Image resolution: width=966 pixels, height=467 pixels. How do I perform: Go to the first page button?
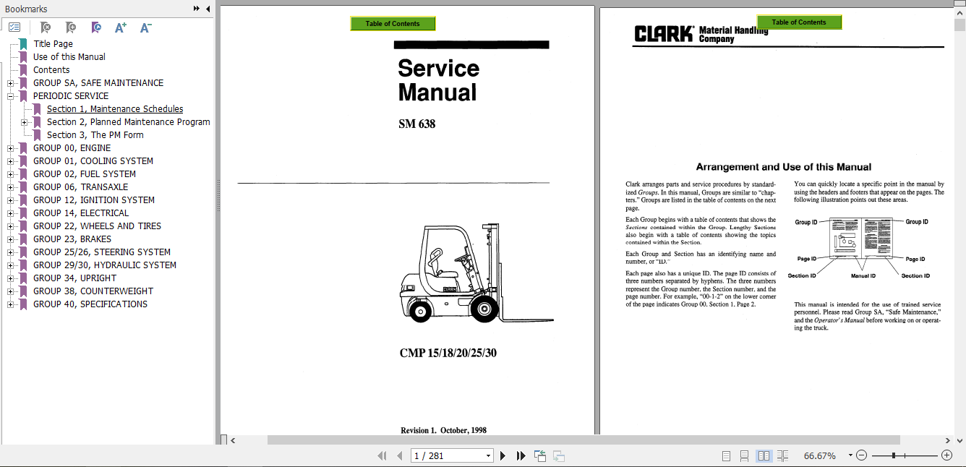click(382, 456)
